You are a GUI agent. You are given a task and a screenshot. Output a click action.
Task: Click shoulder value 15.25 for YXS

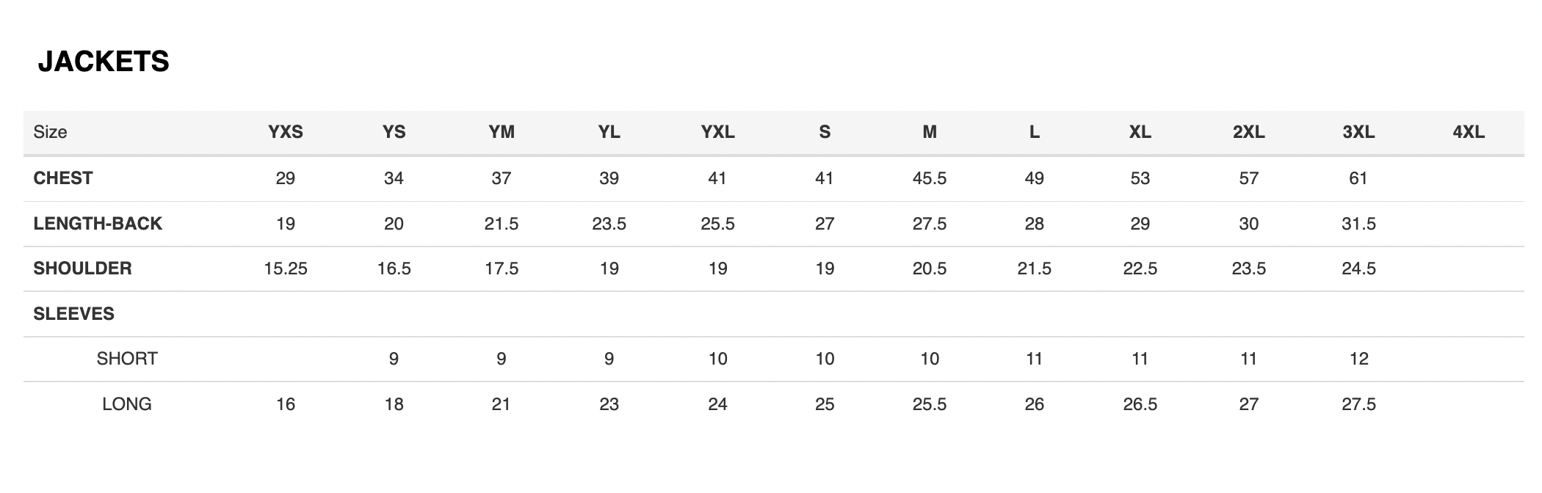click(286, 269)
